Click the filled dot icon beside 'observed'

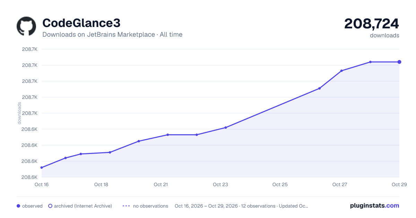pyautogui.click(x=18, y=206)
